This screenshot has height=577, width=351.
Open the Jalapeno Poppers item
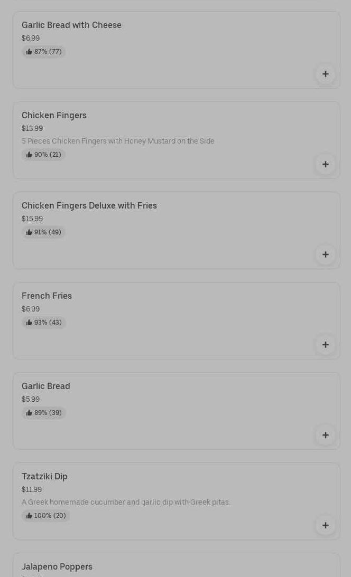(x=57, y=566)
